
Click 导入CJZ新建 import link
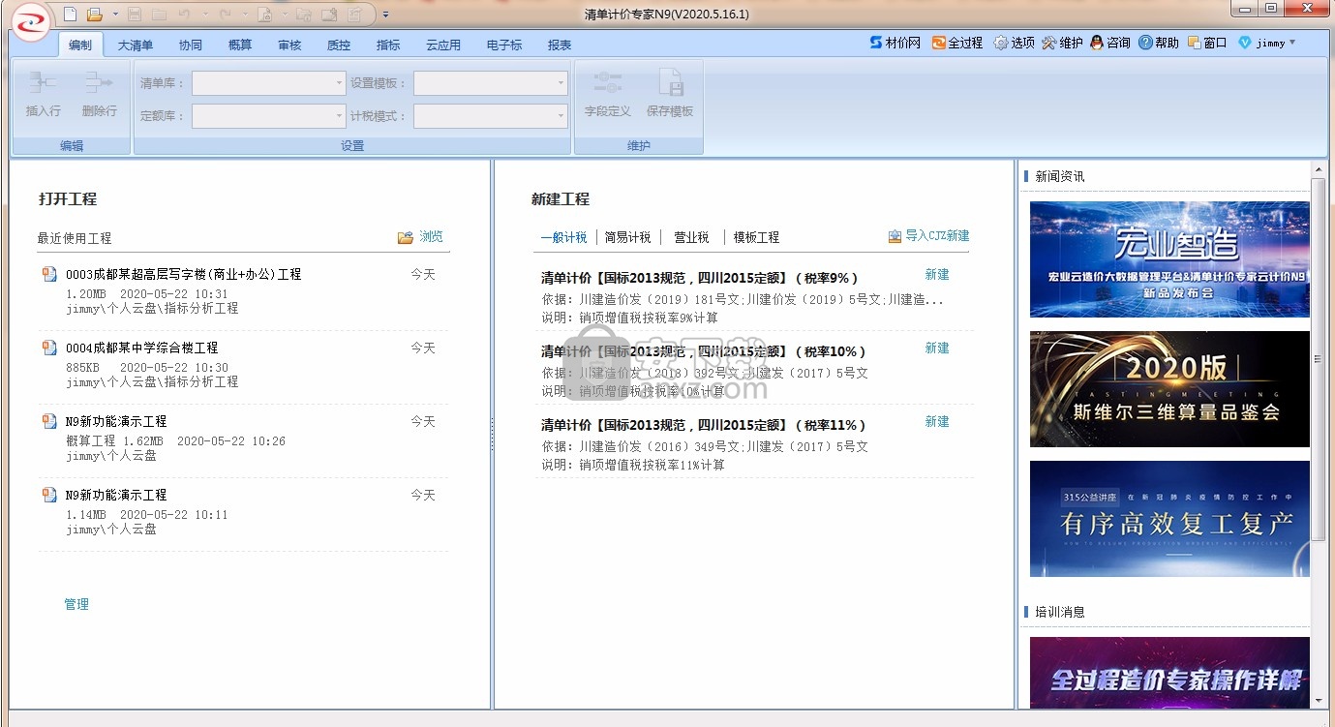937,235
